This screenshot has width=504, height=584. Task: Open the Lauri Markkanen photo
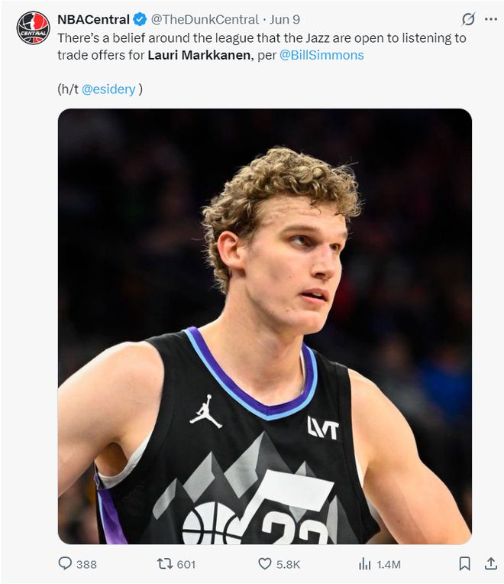[x=264, y=326]
